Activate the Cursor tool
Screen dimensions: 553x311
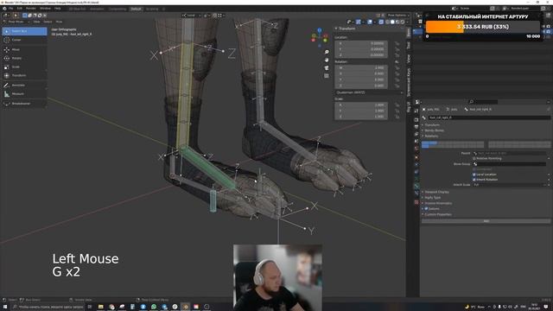pos(24,40)
